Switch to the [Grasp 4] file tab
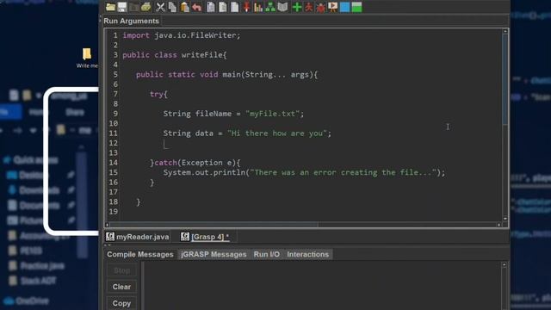 coord(205,237)
